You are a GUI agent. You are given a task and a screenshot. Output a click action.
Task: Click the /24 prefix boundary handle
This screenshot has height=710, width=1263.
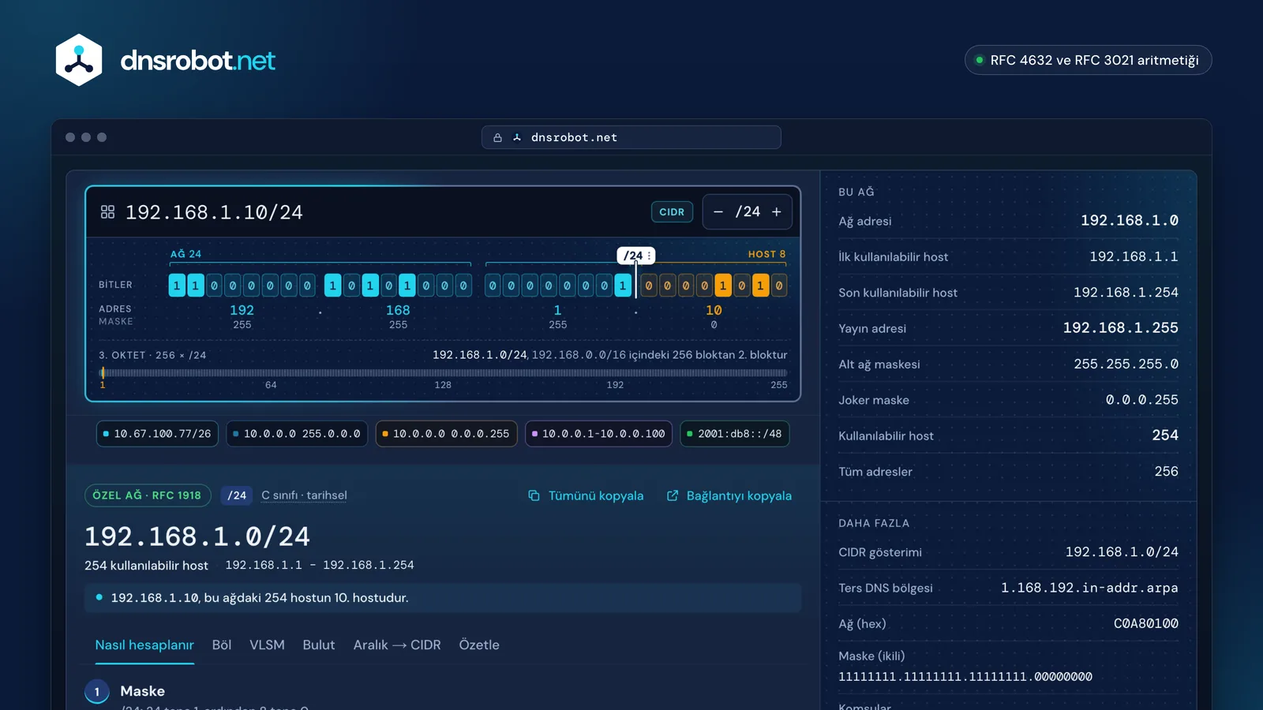[636, 256]
